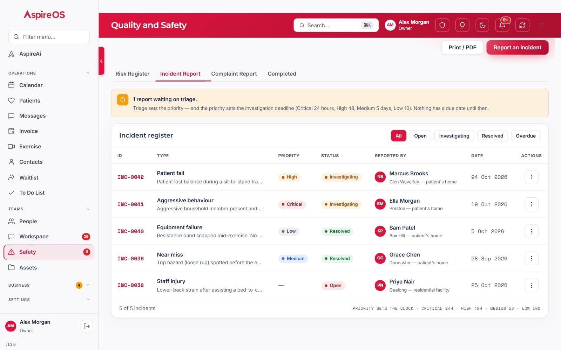The width and height of the screenshot is (561, 350).
Task: Go to Patients in sidebar
Action: tap(49, 100)
